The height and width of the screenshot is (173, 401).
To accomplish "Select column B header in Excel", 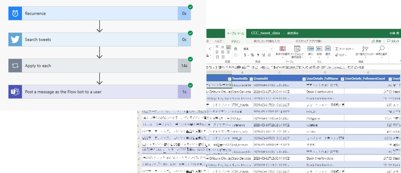I will (242, 72).
